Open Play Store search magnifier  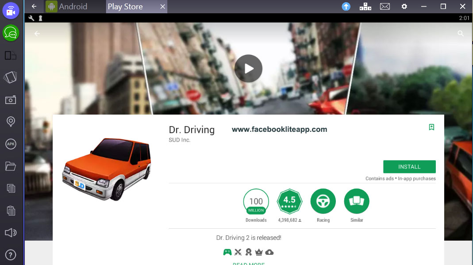(x=461, y=34)
